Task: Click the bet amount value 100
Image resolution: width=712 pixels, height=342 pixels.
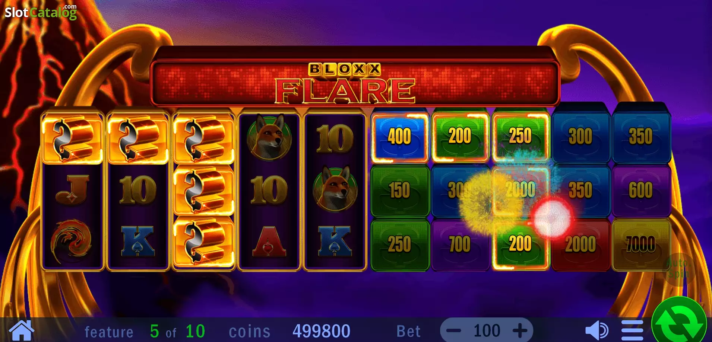Action: tap(487, 330)
